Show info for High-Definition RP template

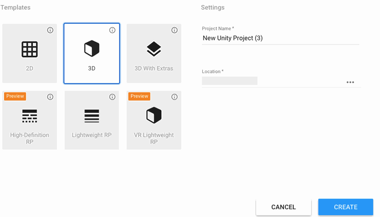[x=50, y=97]
